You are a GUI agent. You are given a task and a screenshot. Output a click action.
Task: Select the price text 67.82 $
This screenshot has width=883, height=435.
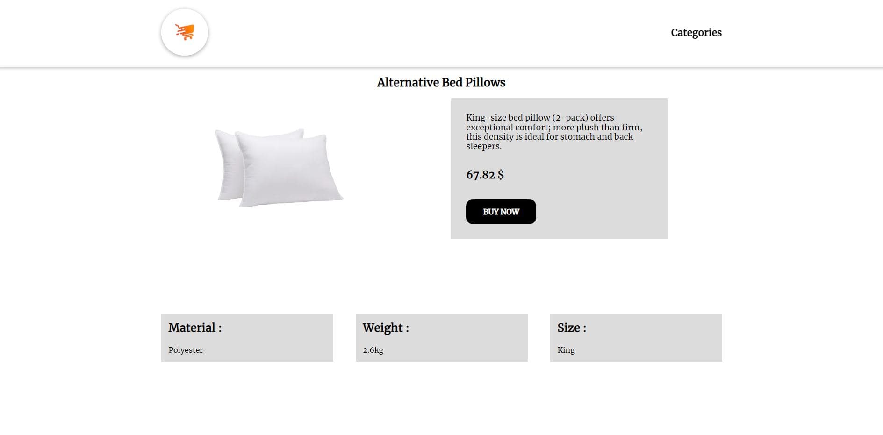click(x=485, y=175)
